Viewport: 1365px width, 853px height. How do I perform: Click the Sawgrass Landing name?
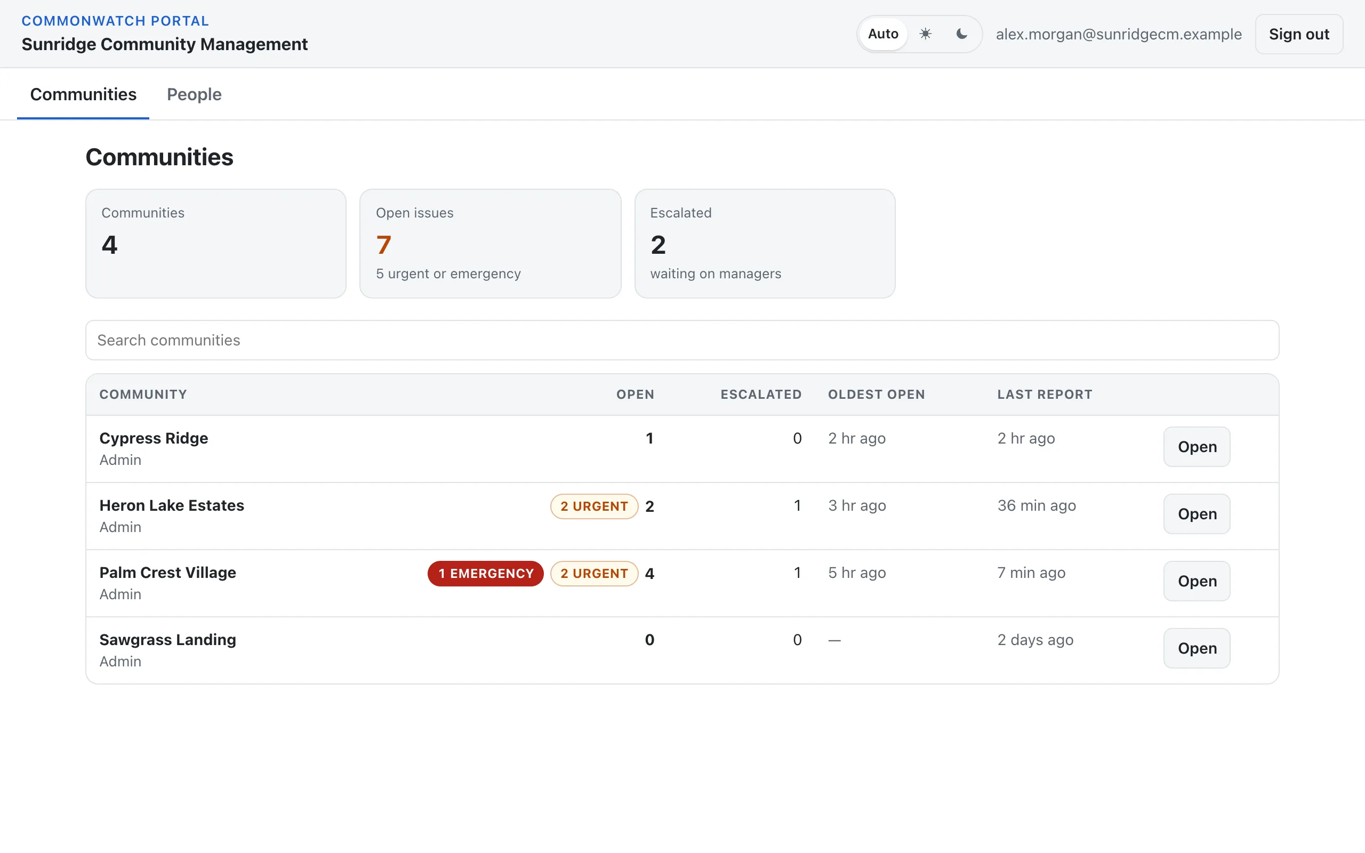(167, 640)
